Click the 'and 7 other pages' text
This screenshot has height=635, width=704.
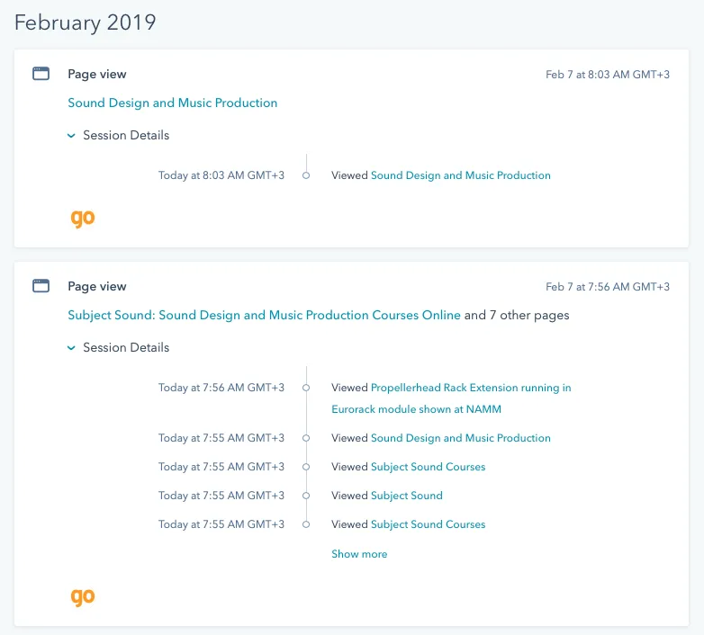[x=517, y=315]
